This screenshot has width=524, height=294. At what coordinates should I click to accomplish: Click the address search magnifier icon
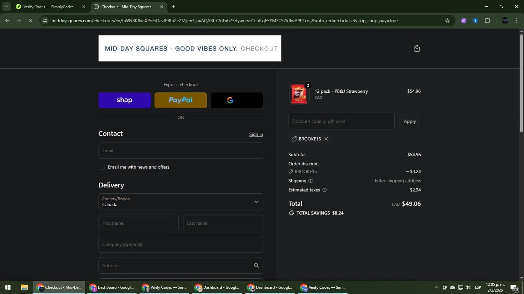click(x=256, y=265)
